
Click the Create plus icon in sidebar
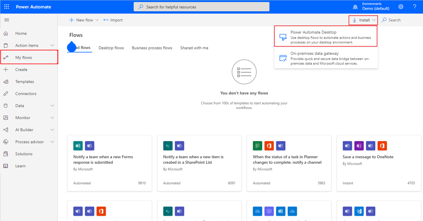click(x=6, y=70)
